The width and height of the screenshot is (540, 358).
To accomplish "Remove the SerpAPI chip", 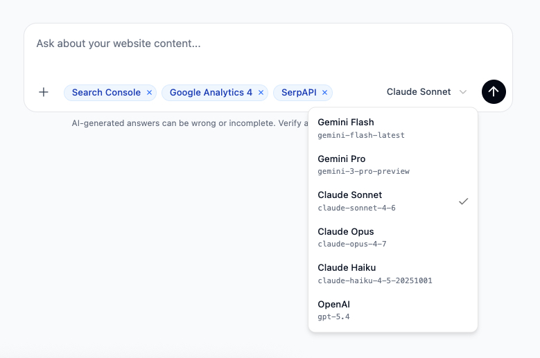I will (324, 93).
